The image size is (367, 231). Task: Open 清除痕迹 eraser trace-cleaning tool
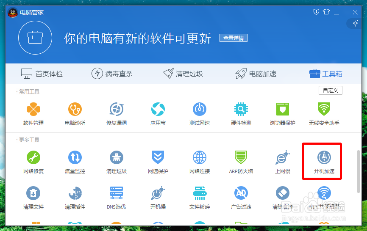click(x=283, y=198)
